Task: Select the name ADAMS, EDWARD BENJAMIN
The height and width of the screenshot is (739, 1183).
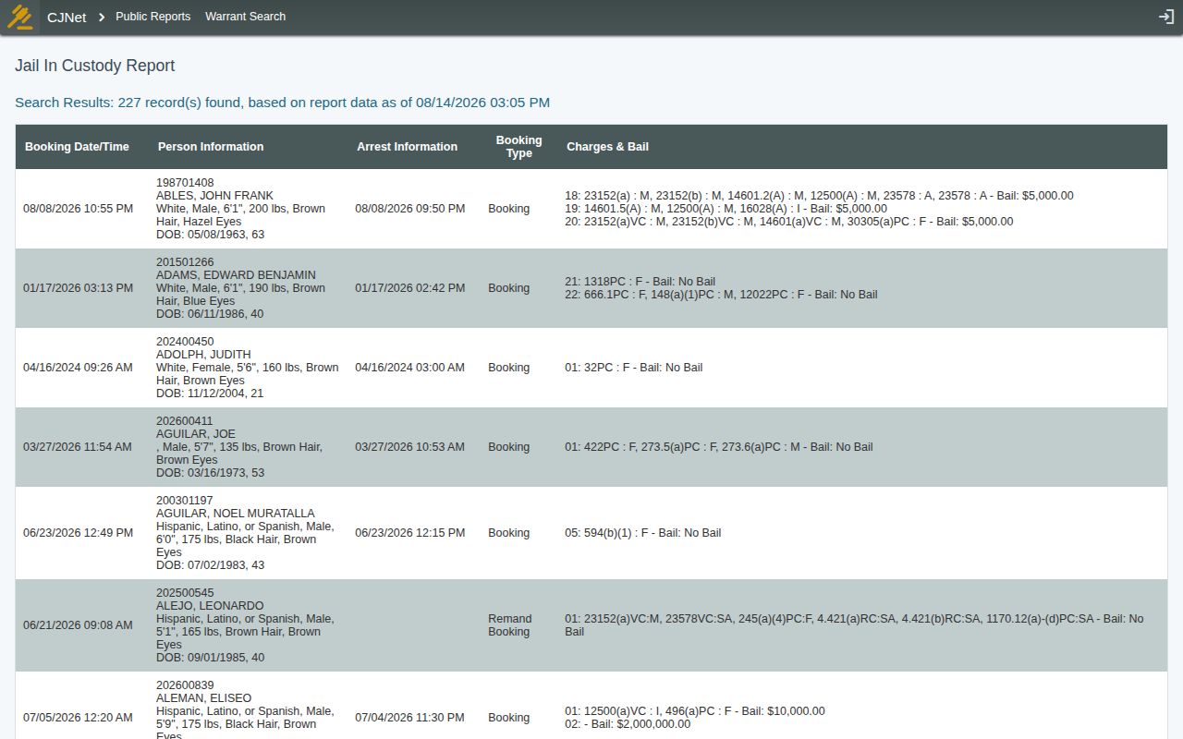Action: tap(236, 275)
